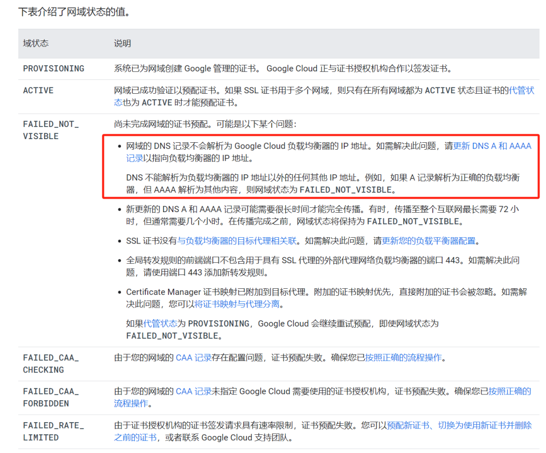Click the 域状态 column header
This screenshot has width=546, height=453.
point(36,43)
